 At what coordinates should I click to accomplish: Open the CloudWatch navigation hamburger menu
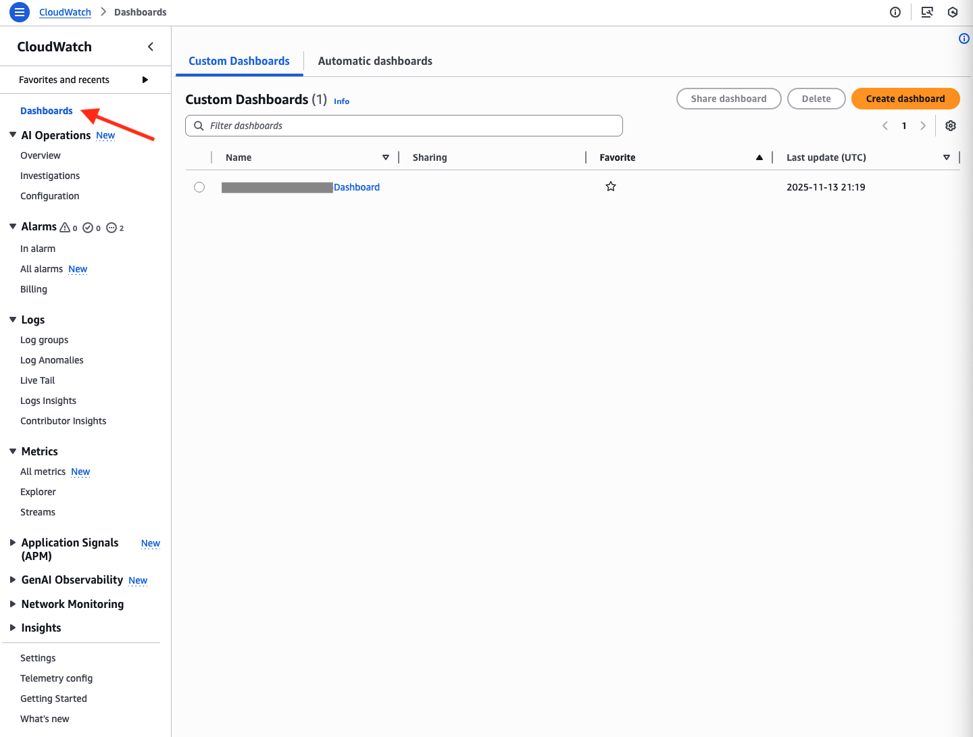coord(19,11)
